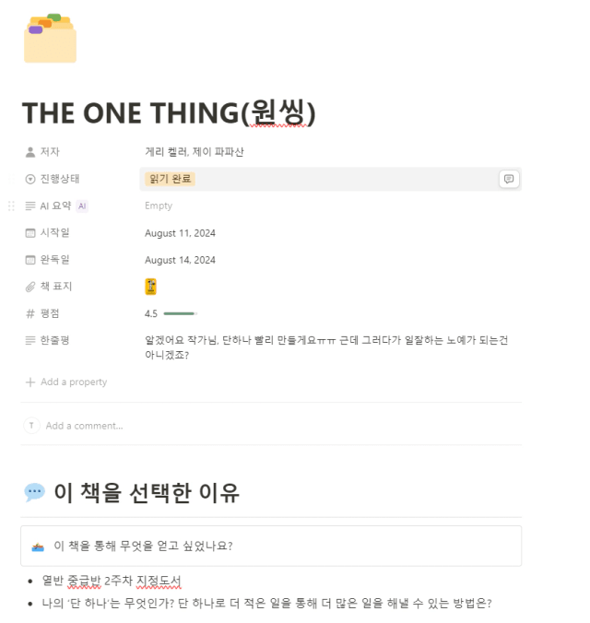
Task: Click the folder page icon
Action: [50, 38]
